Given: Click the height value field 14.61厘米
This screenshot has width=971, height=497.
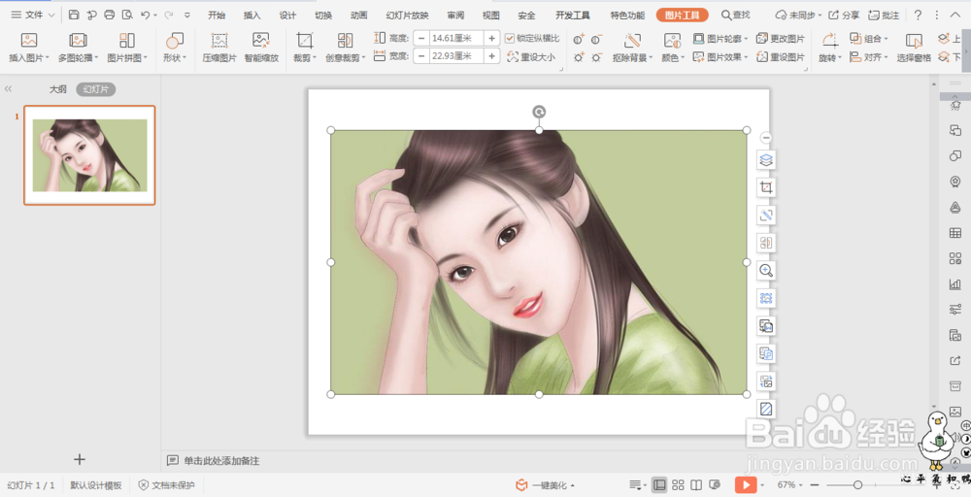Looking at the screenshot, I should click(456, 39).
